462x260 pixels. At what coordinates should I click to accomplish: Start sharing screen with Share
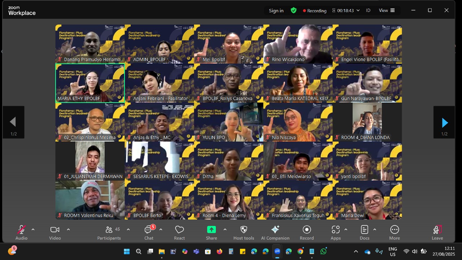(212, 232)
